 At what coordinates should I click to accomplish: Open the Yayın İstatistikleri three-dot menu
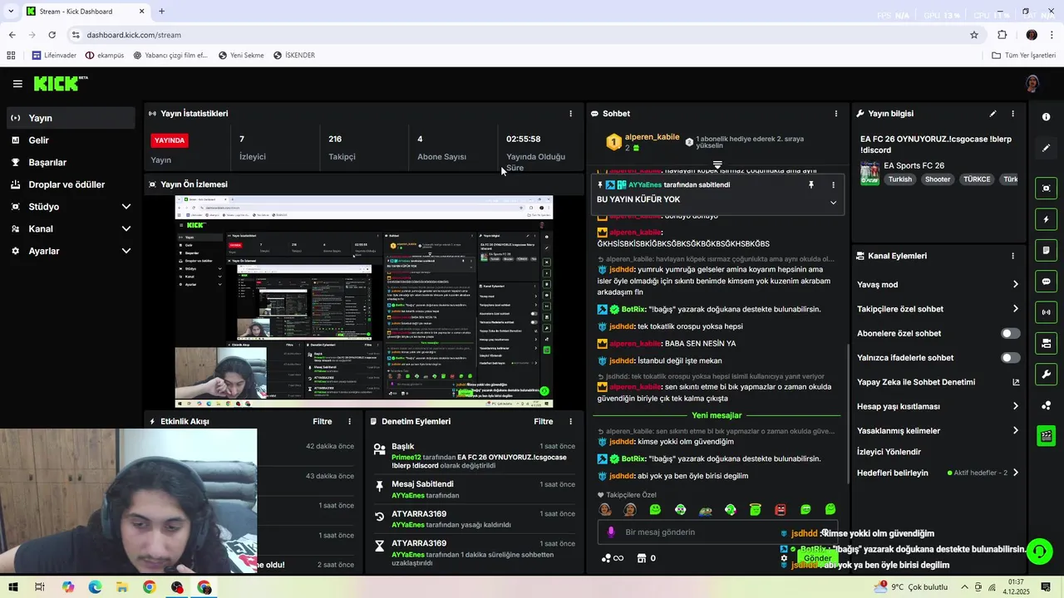pyautogui.click(x=570, y=114)
